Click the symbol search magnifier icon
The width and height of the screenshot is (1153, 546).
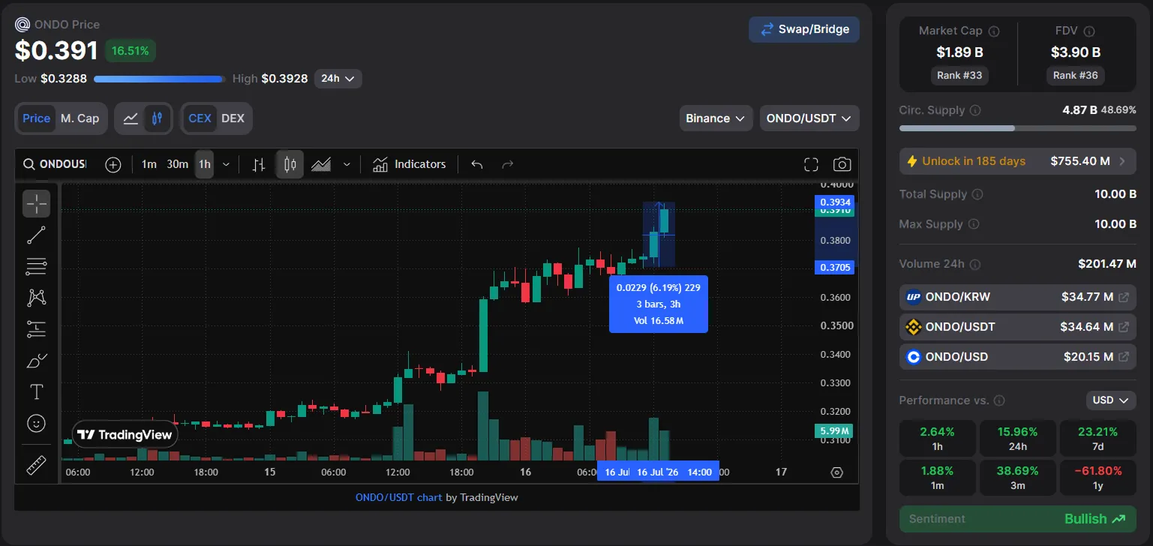(x=29, y=164)
